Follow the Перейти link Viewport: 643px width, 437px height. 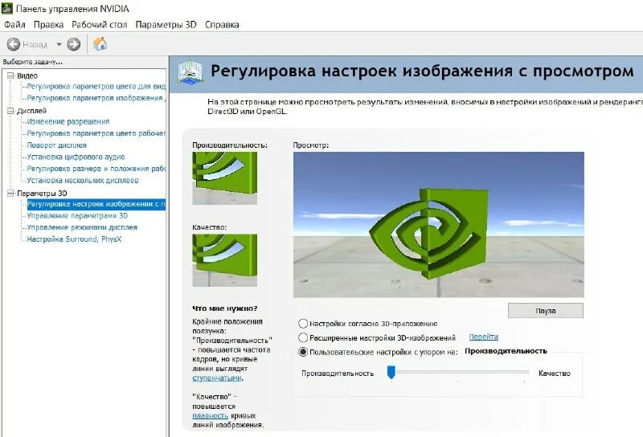click(484, 337)
